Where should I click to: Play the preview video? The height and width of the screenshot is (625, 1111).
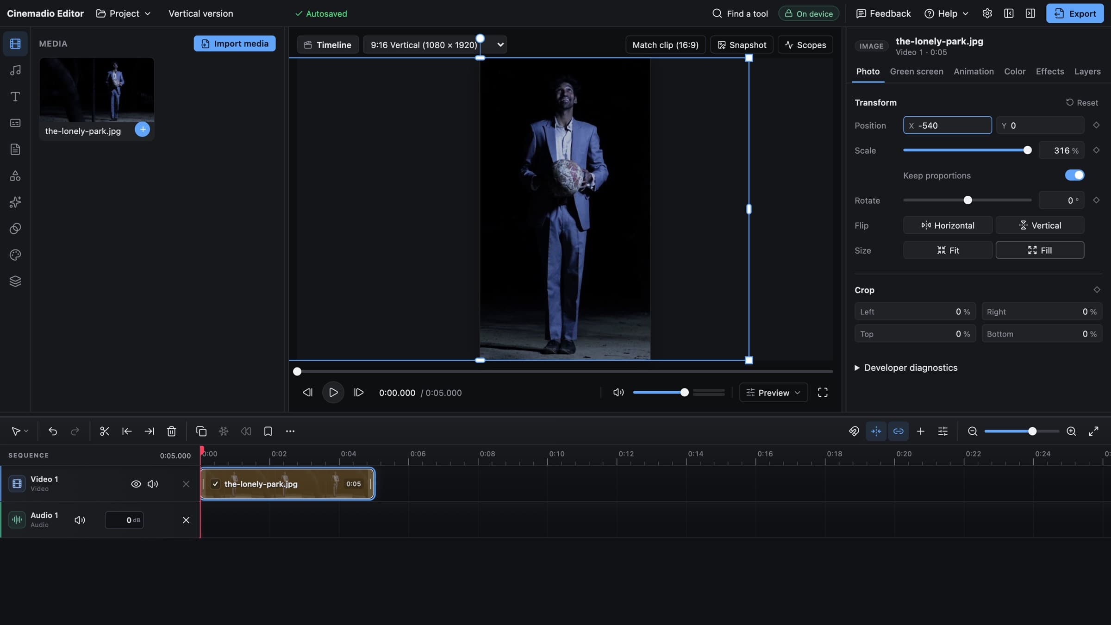[x=333, y=393]
